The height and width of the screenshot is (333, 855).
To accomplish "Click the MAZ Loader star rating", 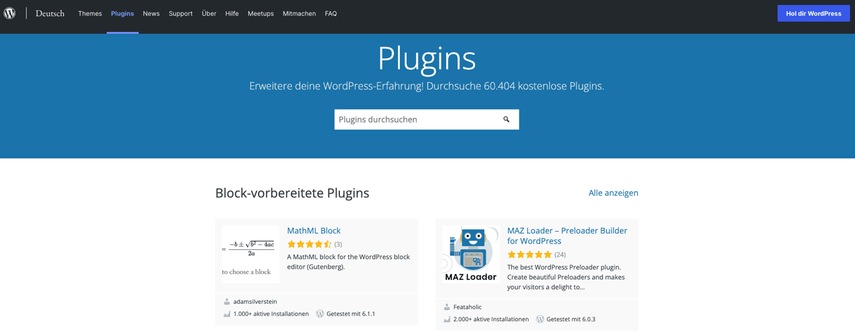I will [x=530, y=255].
